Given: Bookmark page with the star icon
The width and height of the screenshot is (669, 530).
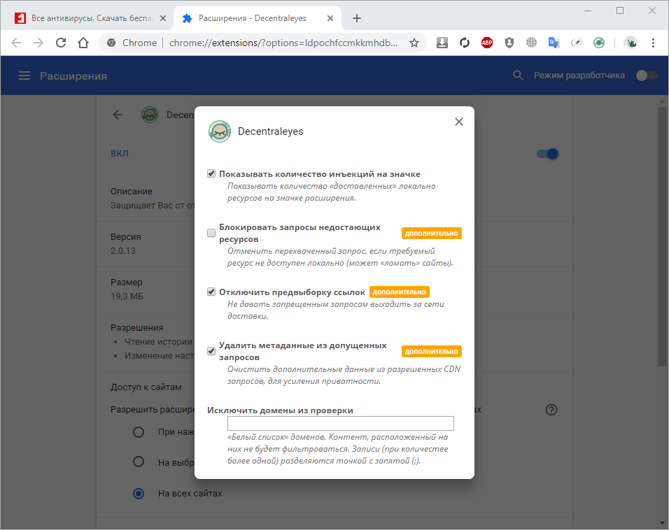Looking at the screenshot, I should 414,43.
